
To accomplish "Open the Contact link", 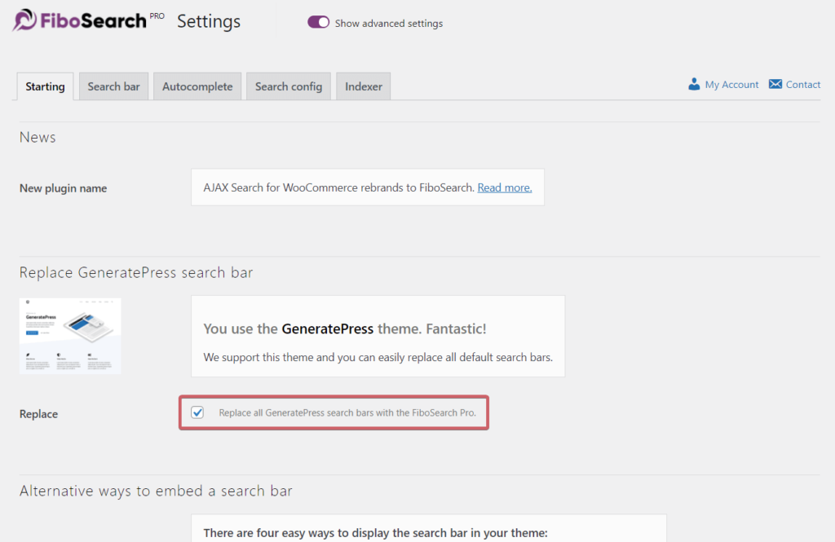I will pyautogui.click(x=803, y=85).
